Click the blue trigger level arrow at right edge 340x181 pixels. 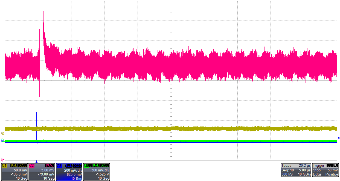[338, 138]
